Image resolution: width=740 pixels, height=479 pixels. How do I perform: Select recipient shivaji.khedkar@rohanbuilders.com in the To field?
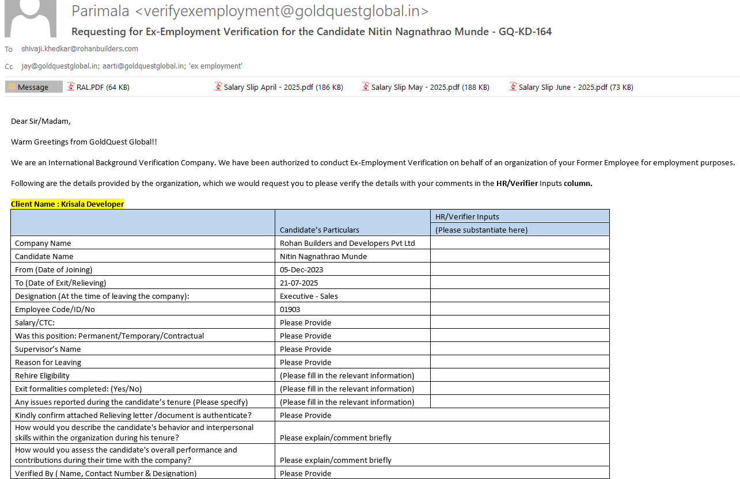click(x=79, y=49)
